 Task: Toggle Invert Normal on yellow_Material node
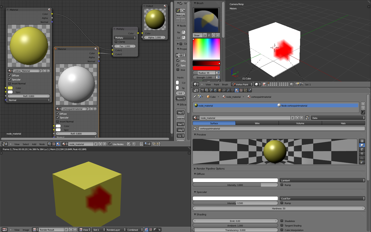[10, 83]
